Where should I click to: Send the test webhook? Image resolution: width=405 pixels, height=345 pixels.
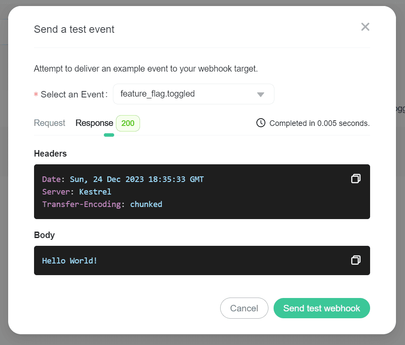click(x=321, y=308)
